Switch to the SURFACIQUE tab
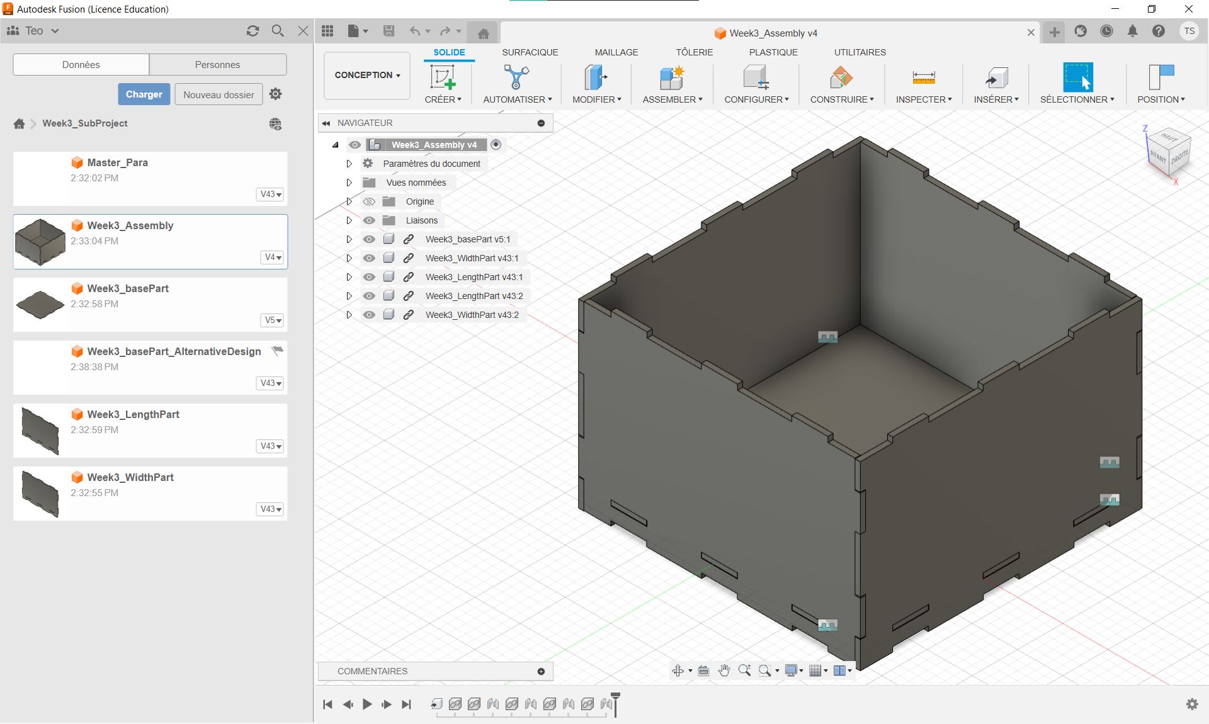Viewport: 1209px width, 724px height. click(x=530, y=52)
